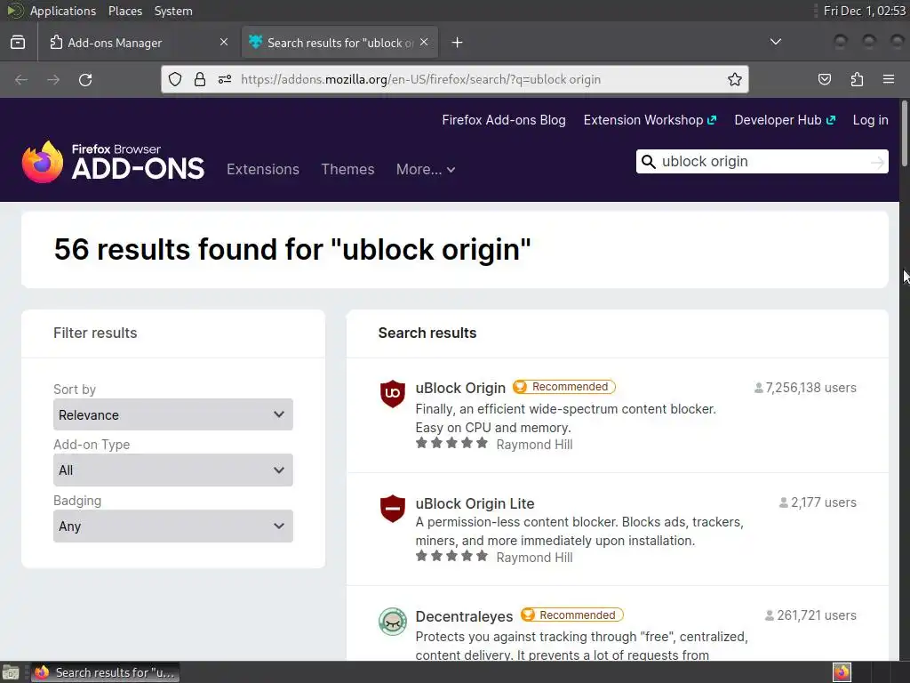Click '7,256,138 users' text
Screen dimensions: 910x683
[810, 388]
